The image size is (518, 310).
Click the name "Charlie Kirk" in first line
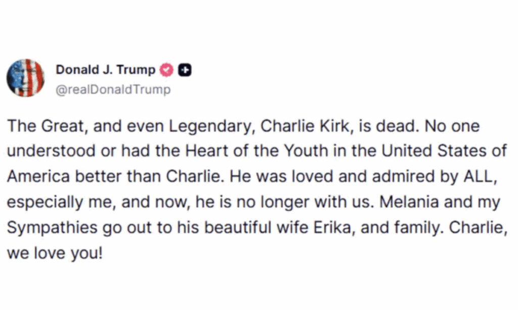tap(305, 126)
